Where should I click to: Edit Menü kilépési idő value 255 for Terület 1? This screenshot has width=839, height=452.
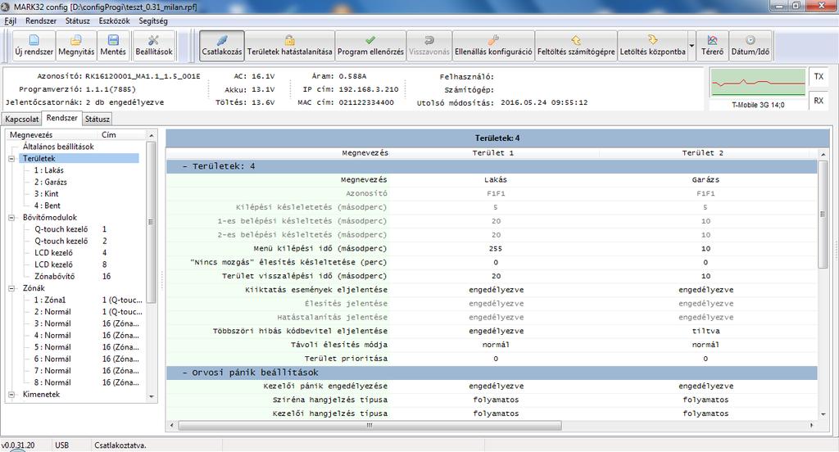496,249
